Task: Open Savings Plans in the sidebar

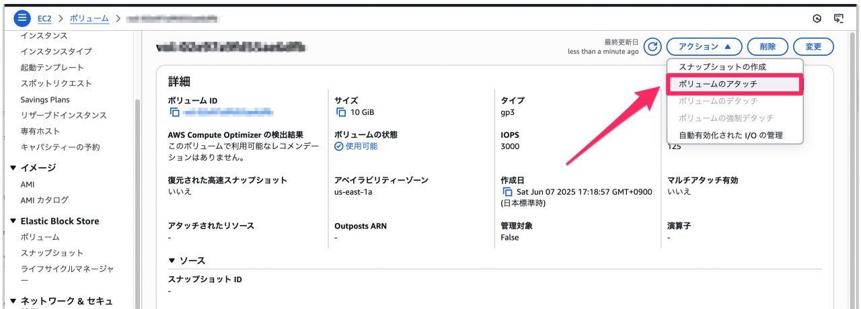Action: pos(45,99)
